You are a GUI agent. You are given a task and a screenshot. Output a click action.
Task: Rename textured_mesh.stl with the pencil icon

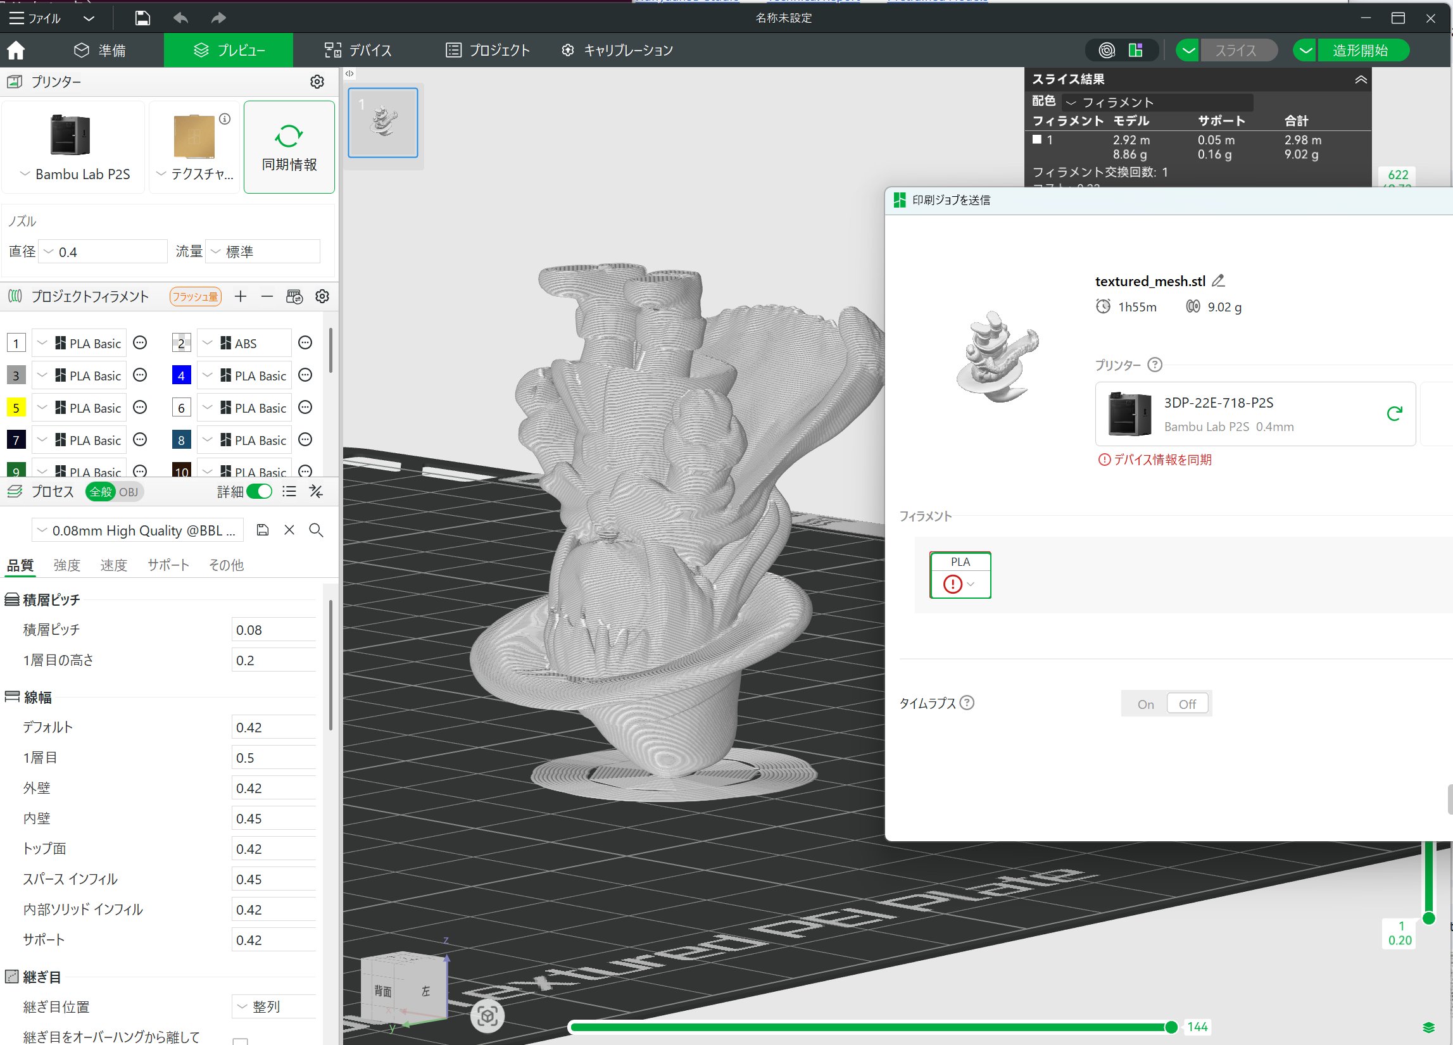point(1218,280)
